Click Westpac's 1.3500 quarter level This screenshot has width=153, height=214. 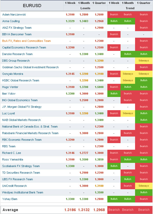tap(99, 192)
